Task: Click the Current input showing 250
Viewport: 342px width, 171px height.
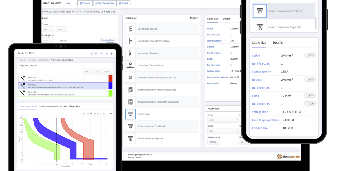Action: 48,29
